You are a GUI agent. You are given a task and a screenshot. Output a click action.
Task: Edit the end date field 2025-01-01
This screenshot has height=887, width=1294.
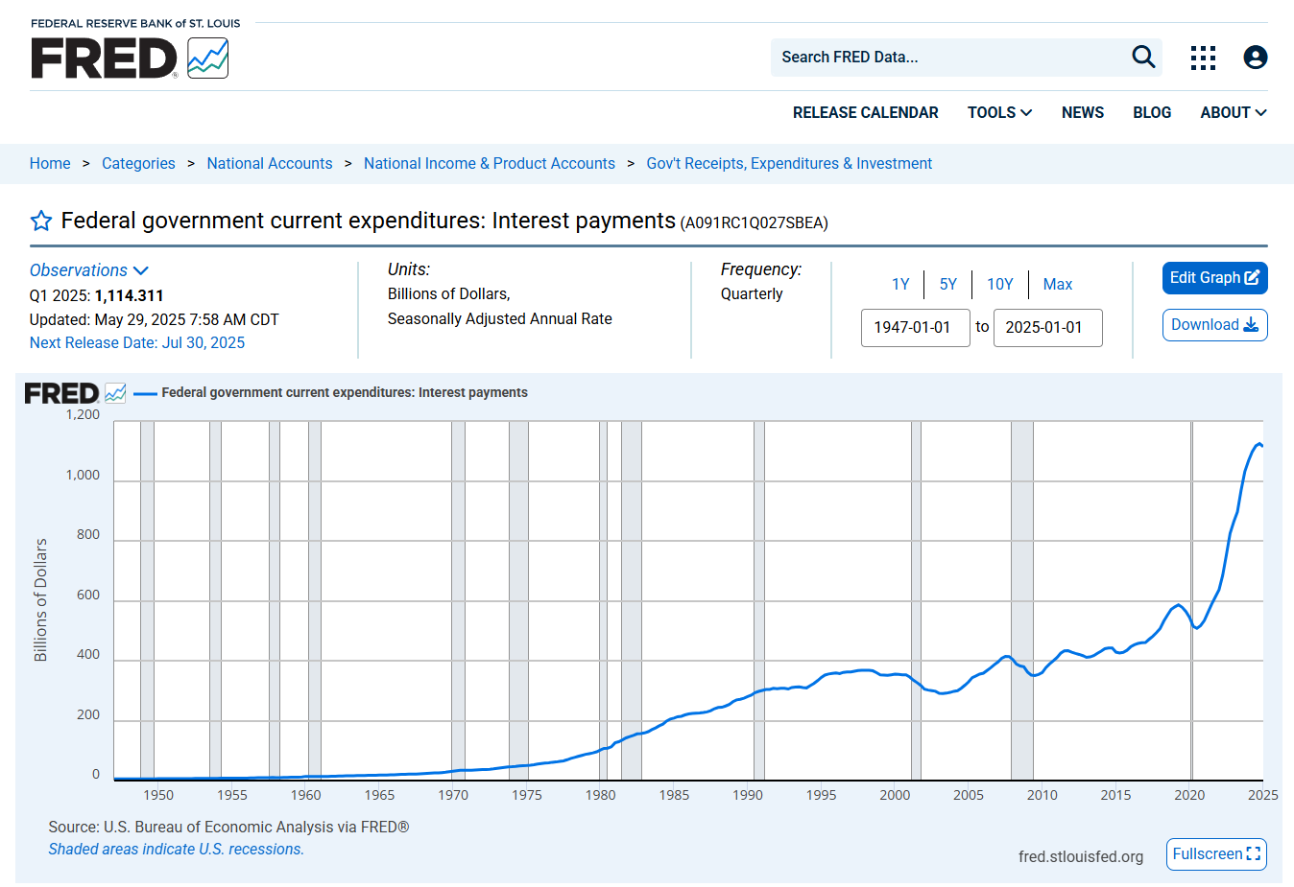pos(1048,328)
